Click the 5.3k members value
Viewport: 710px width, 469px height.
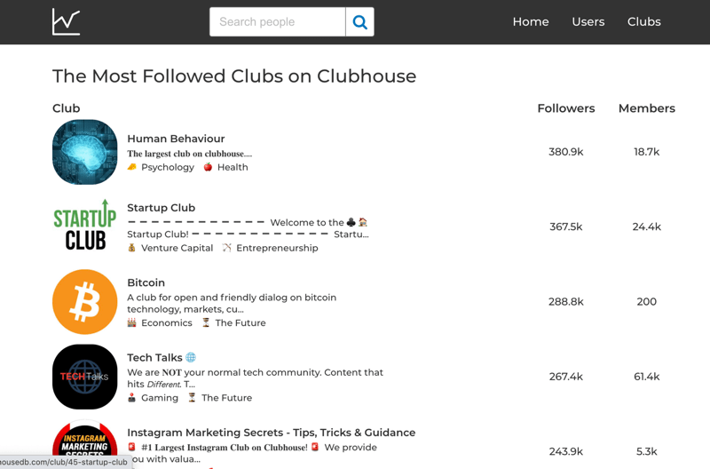(x=647, y=451)
